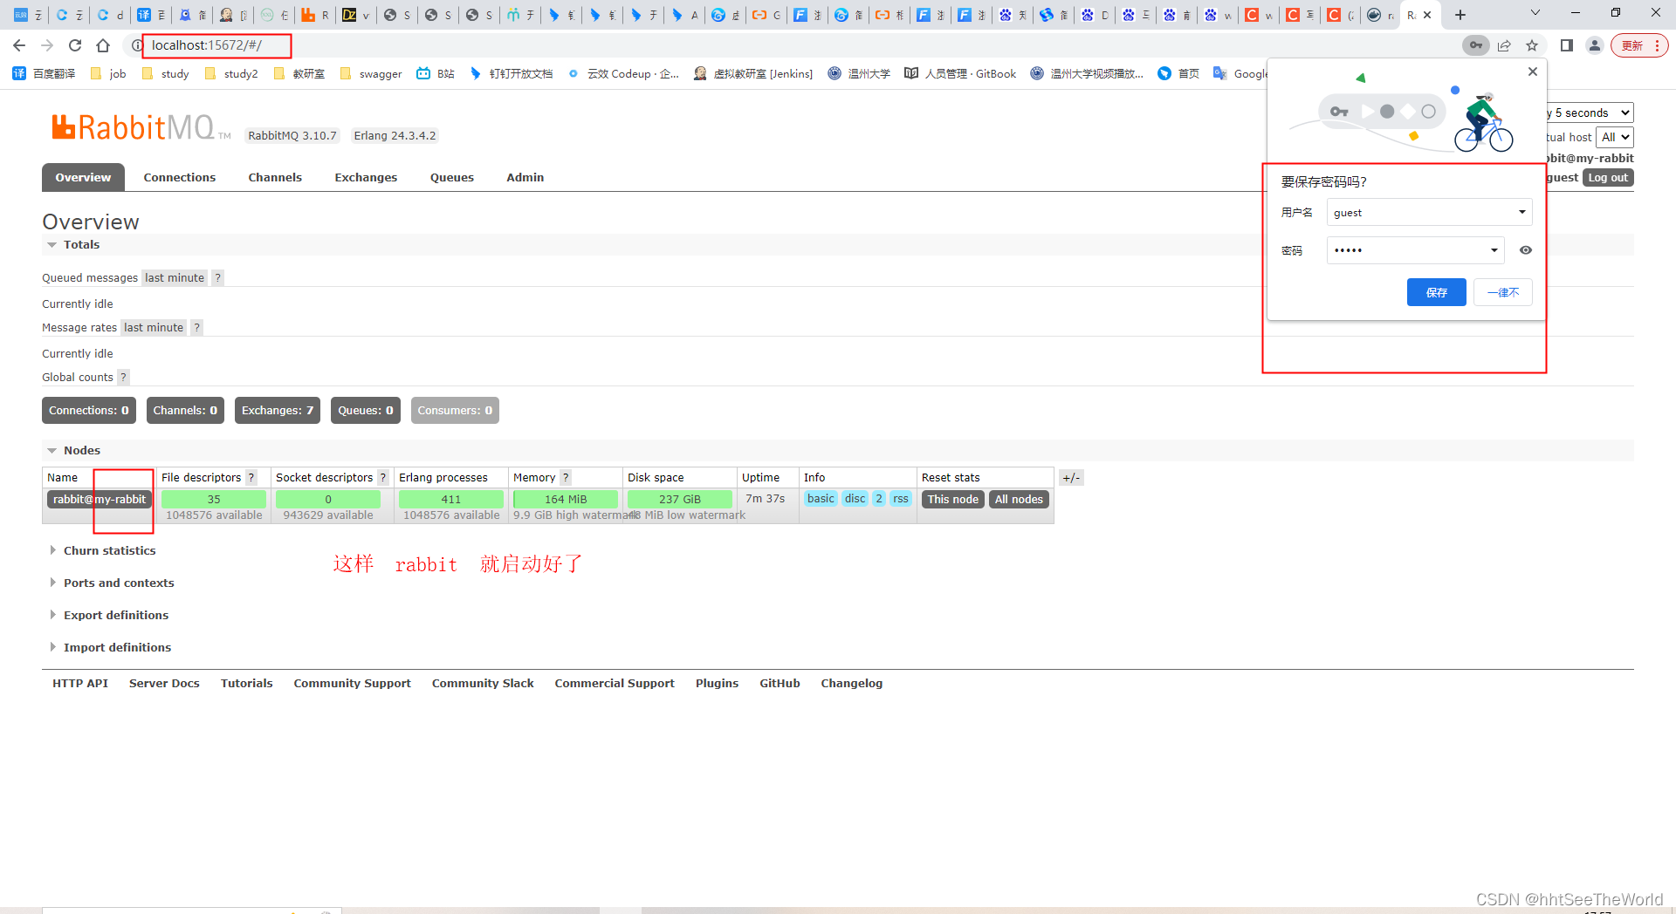Open help for Global counts
Viewport: 1676px width, 914px height.
(x=123, y=378)
